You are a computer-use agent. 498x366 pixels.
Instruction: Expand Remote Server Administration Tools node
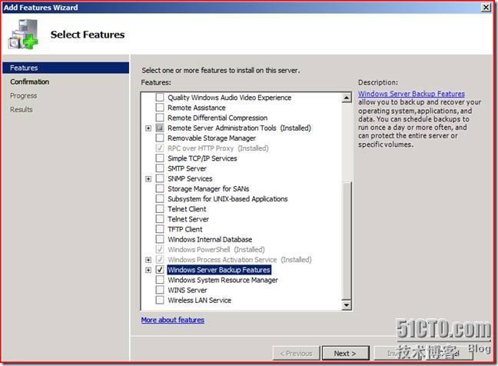point(148,128)
